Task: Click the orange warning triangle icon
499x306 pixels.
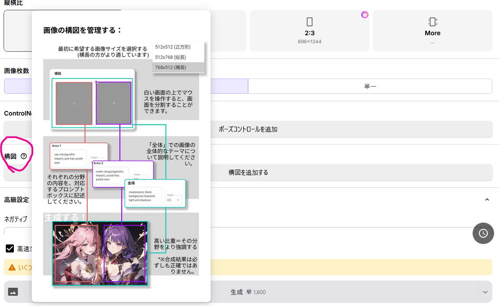Action: (x=12, y=268)
